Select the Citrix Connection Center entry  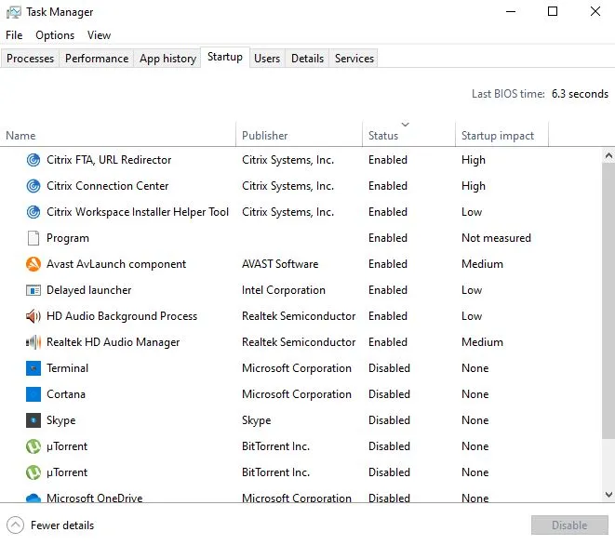point(108,186)
